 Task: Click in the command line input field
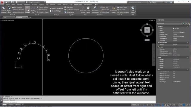[79, 102]
